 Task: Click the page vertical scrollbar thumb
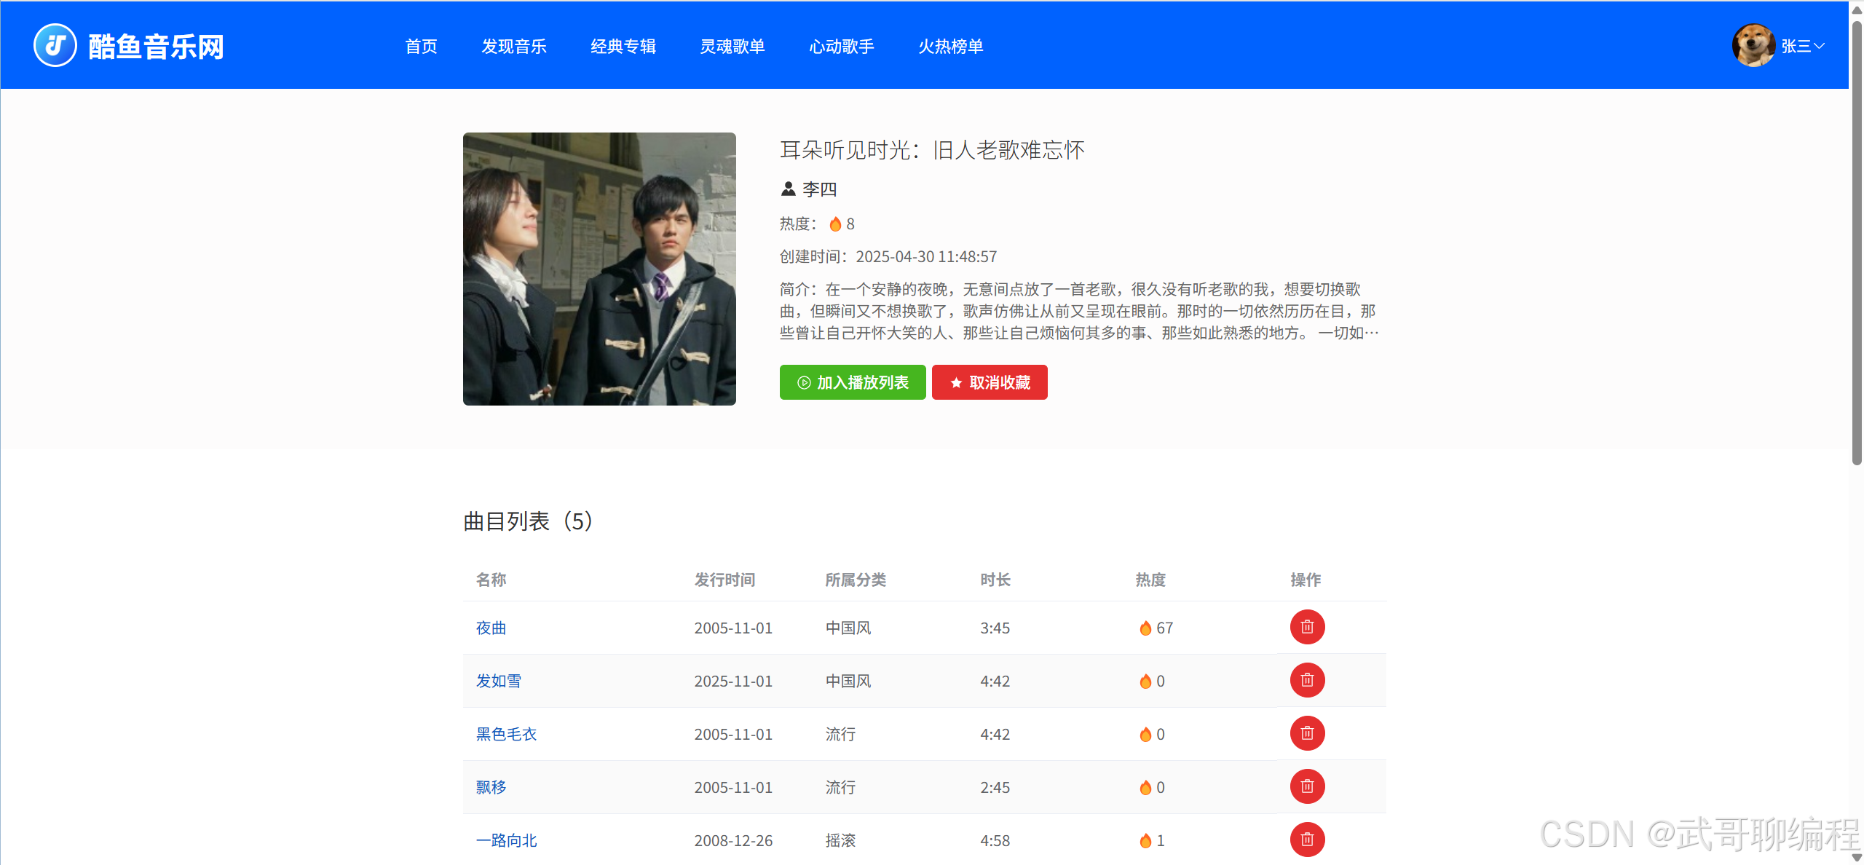(1856, 240)
